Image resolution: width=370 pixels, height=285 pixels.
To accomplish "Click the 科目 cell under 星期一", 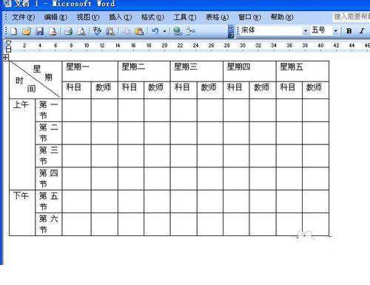I will 76,90.
